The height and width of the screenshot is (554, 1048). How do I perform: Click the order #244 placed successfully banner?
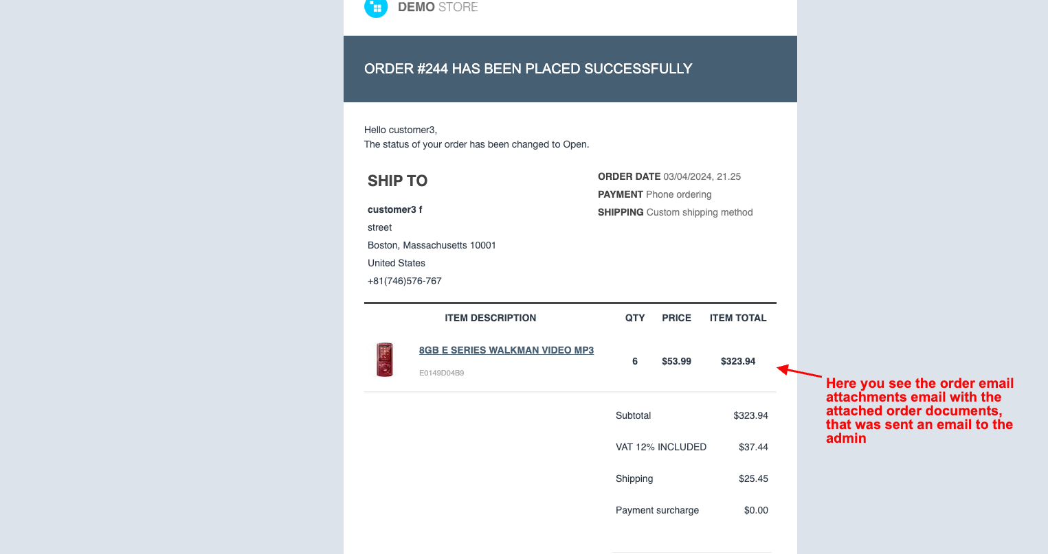[528, 69]
